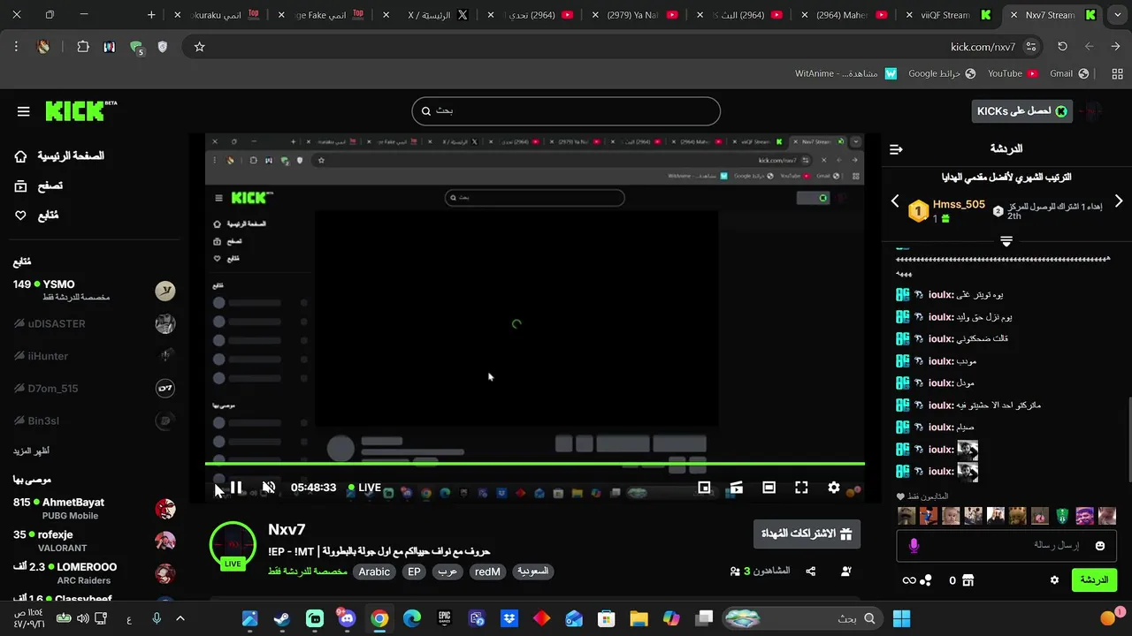Jump to LIVE position indicator
1132x636 pixels.
click(364, 488)
